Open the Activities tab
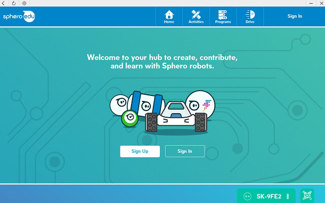This screenshot has width=325, height=203. pos(196,17)
